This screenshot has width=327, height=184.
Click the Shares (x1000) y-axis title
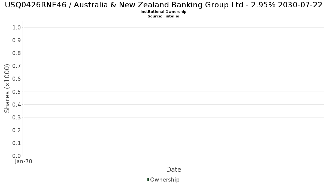[7, 88]
